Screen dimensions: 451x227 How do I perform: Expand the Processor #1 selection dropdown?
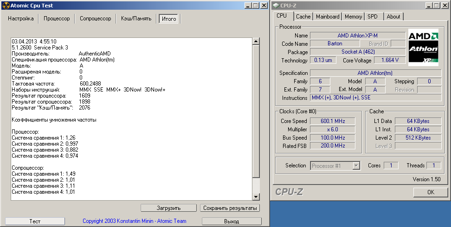click(356, 166)
